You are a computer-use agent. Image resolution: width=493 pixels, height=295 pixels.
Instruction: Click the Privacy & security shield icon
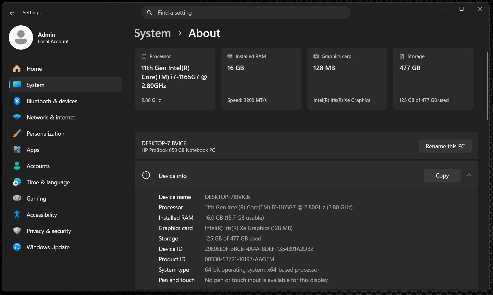17,231
